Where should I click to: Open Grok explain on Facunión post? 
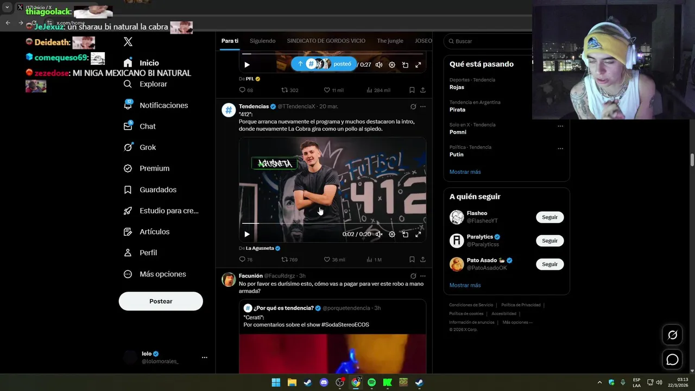[x=413, y=276]
